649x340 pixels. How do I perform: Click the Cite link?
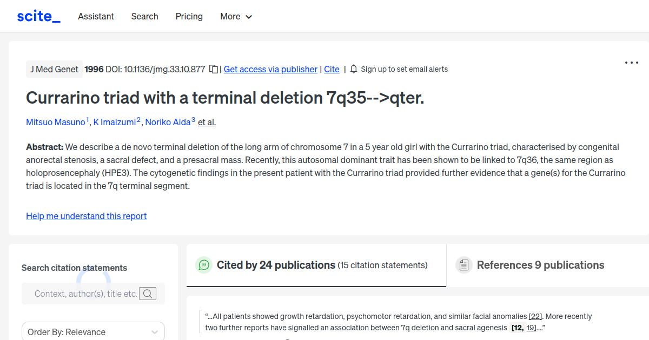click(332, 69)
